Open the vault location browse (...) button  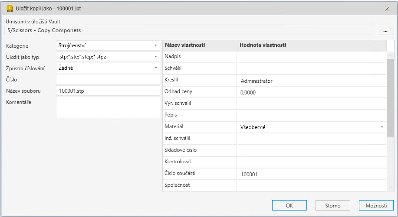point(385,30)
